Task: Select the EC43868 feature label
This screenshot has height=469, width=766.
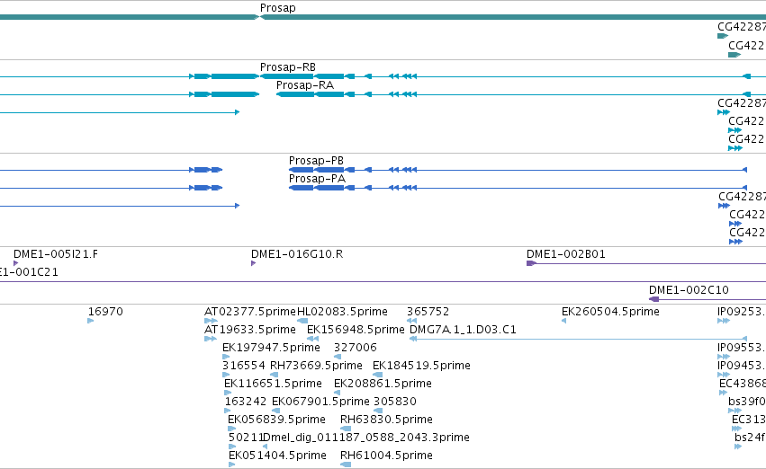Action: pyautogui.click(x=743, y=383)
